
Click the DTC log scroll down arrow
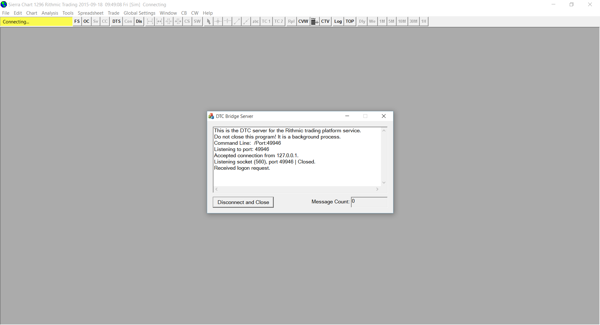click(x=384, y=183)
